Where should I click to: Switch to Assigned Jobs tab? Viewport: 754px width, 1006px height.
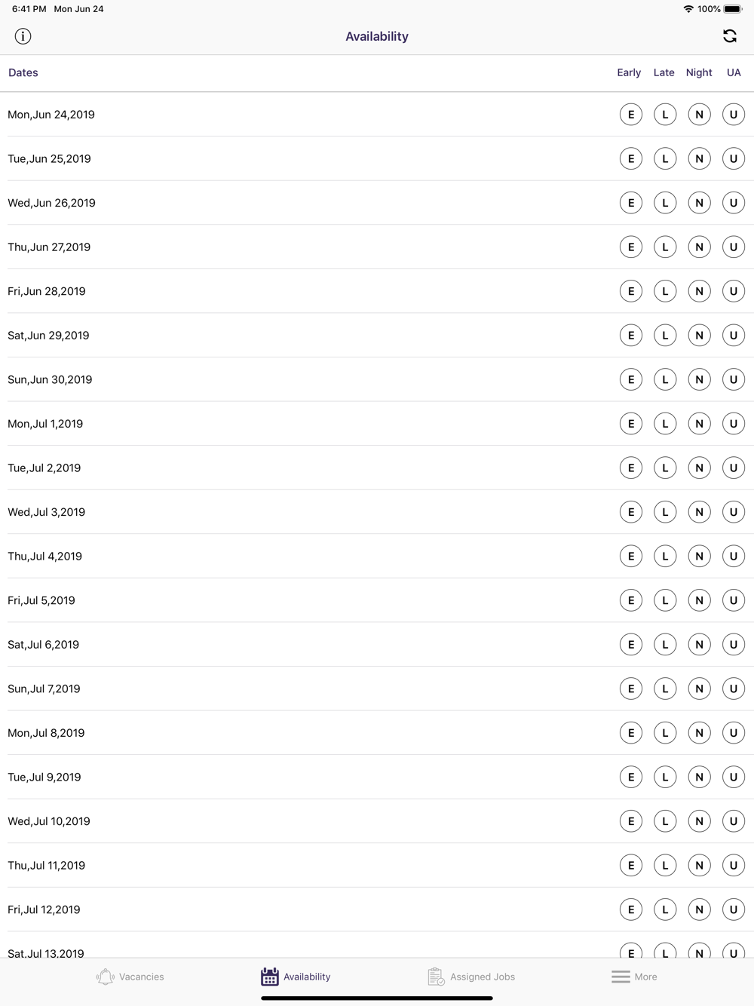coord(471,977)
